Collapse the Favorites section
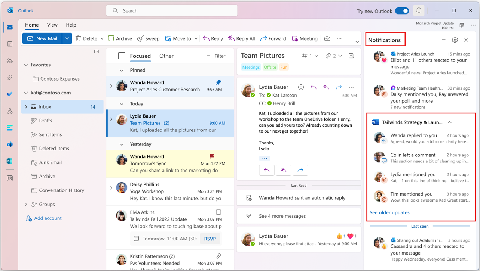Viewport: 480px width, 271px height. pos(26,65)
